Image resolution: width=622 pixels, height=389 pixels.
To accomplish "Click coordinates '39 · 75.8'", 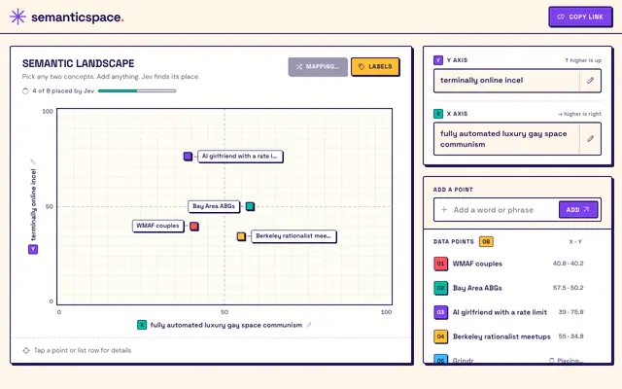I will pyautogui.click(x=570, y=312).
